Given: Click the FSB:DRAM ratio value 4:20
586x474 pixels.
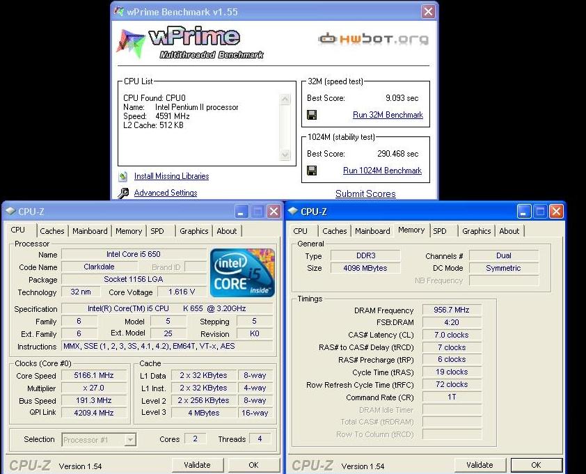Looking at the screenshot, I should tap(452, 322).
